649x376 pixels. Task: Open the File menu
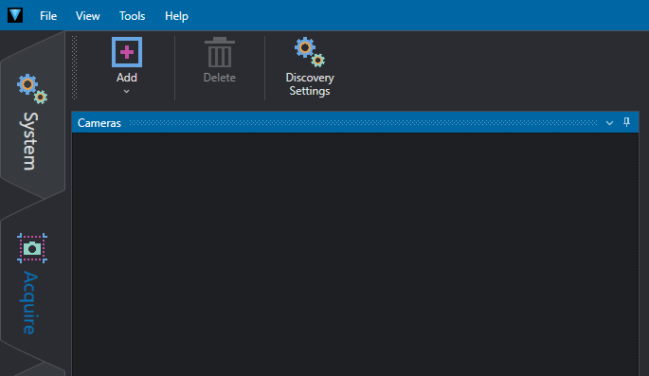[48, 16]
